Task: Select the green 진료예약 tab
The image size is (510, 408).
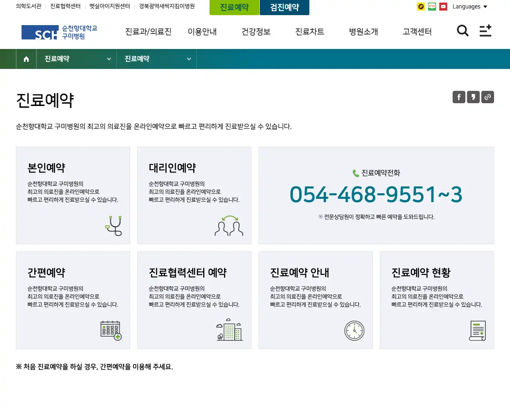Action: click(234, 8)
